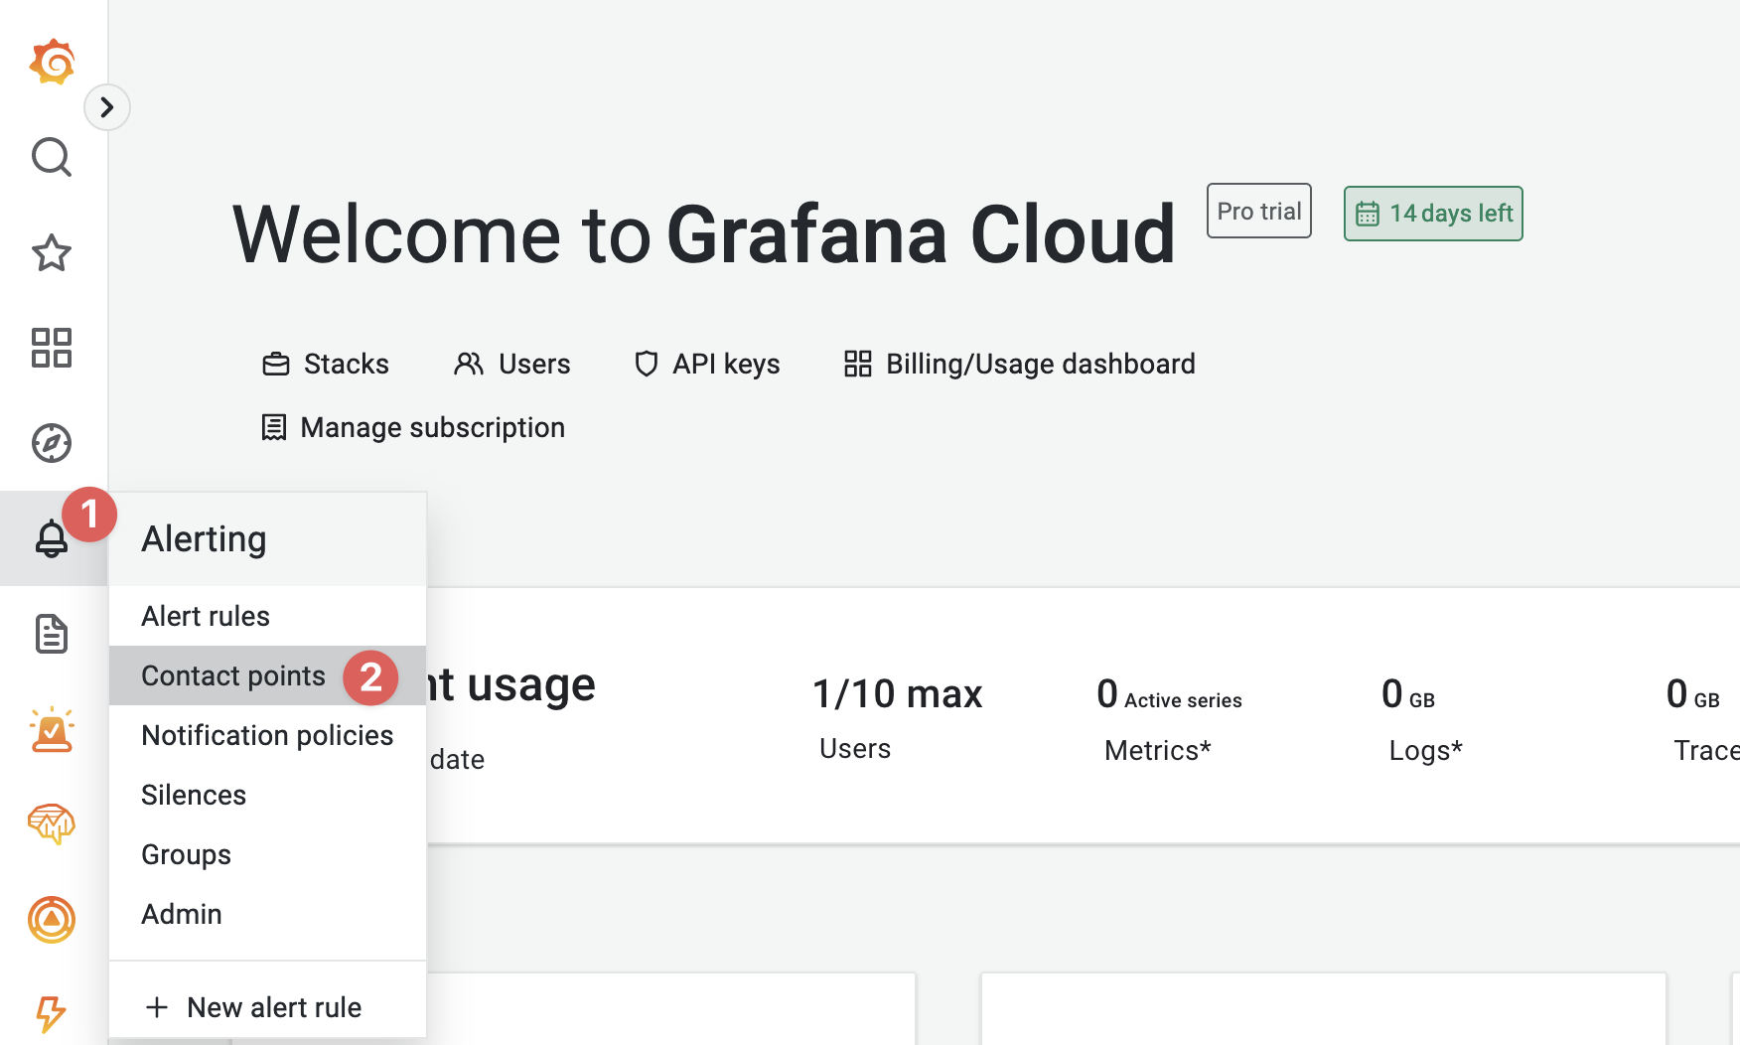Open the Billing/Usage dashboard link
Viewport: 1740px width, 1045px height.
click(1019, 364)
